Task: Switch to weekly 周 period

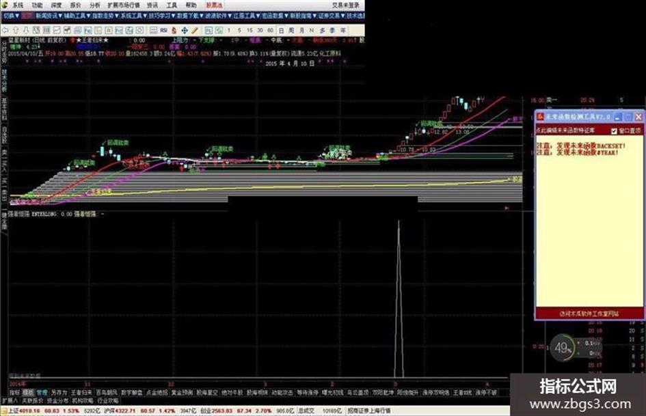Action: (x=291, y=31)
